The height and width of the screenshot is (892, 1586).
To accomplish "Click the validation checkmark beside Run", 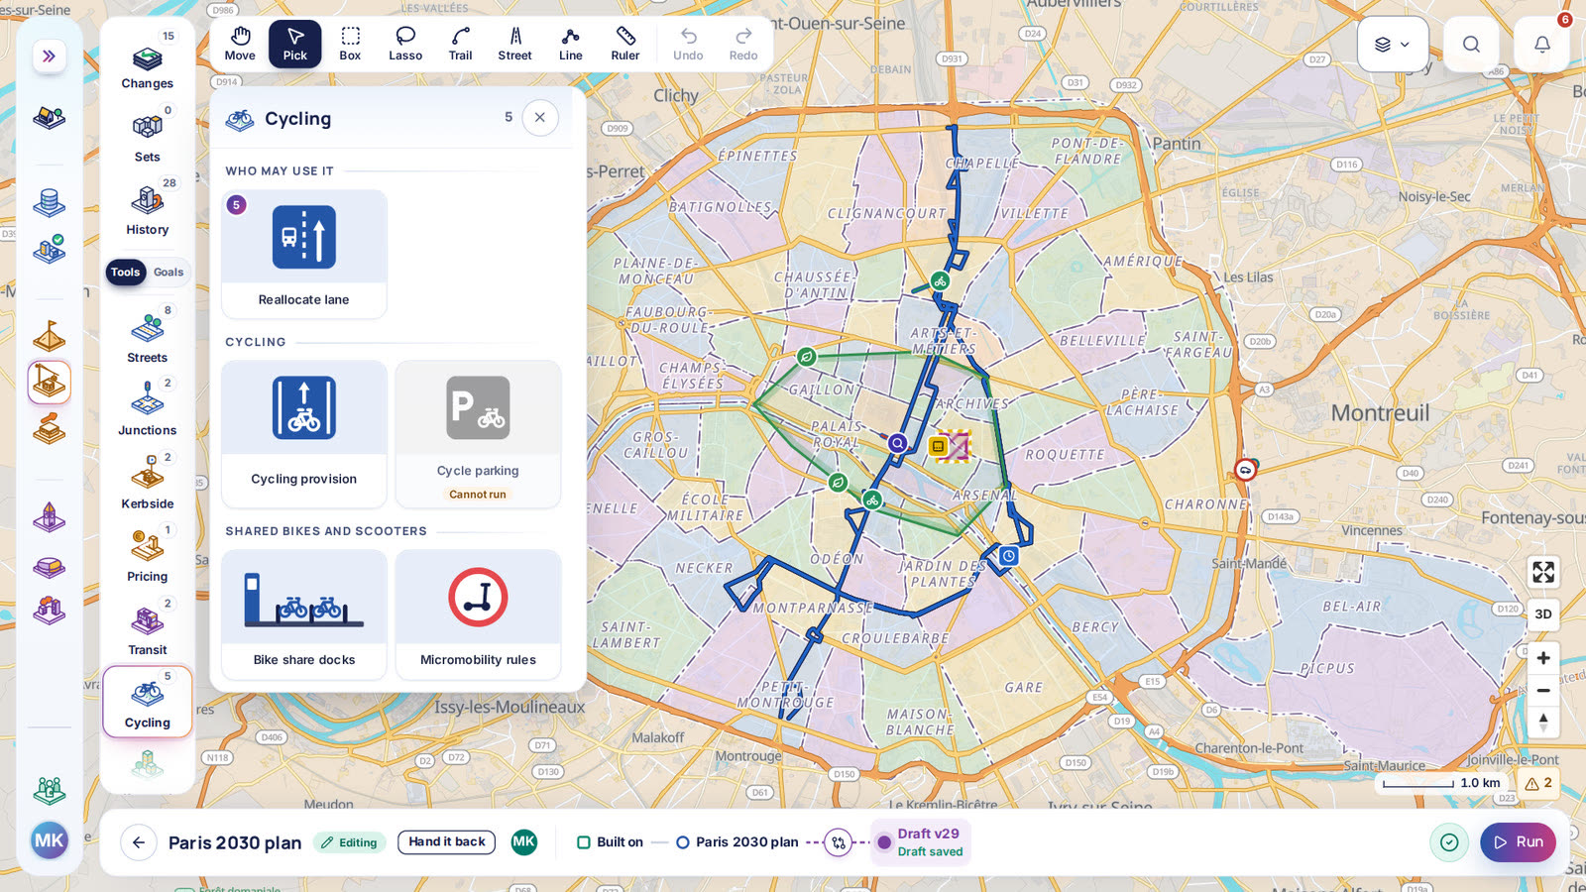I will [1449, 842].
